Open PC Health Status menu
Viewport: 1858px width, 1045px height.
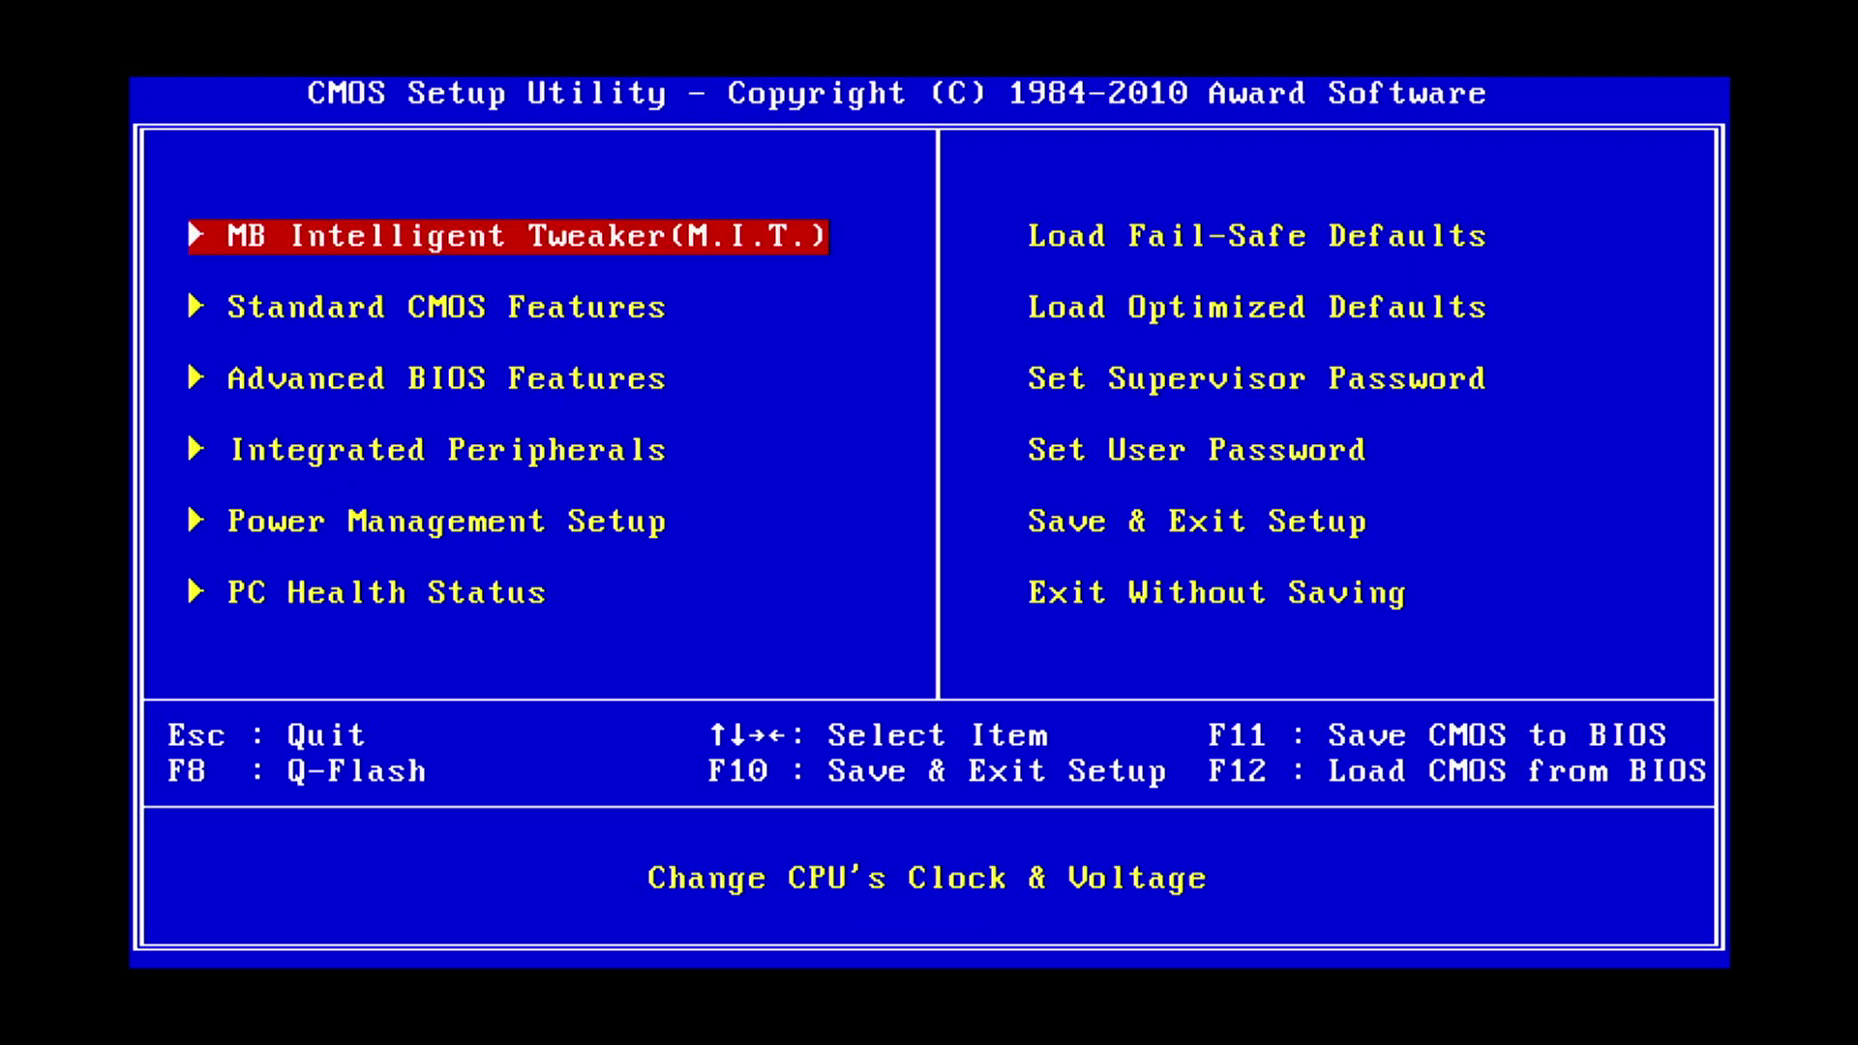click(x=386, y=592)
